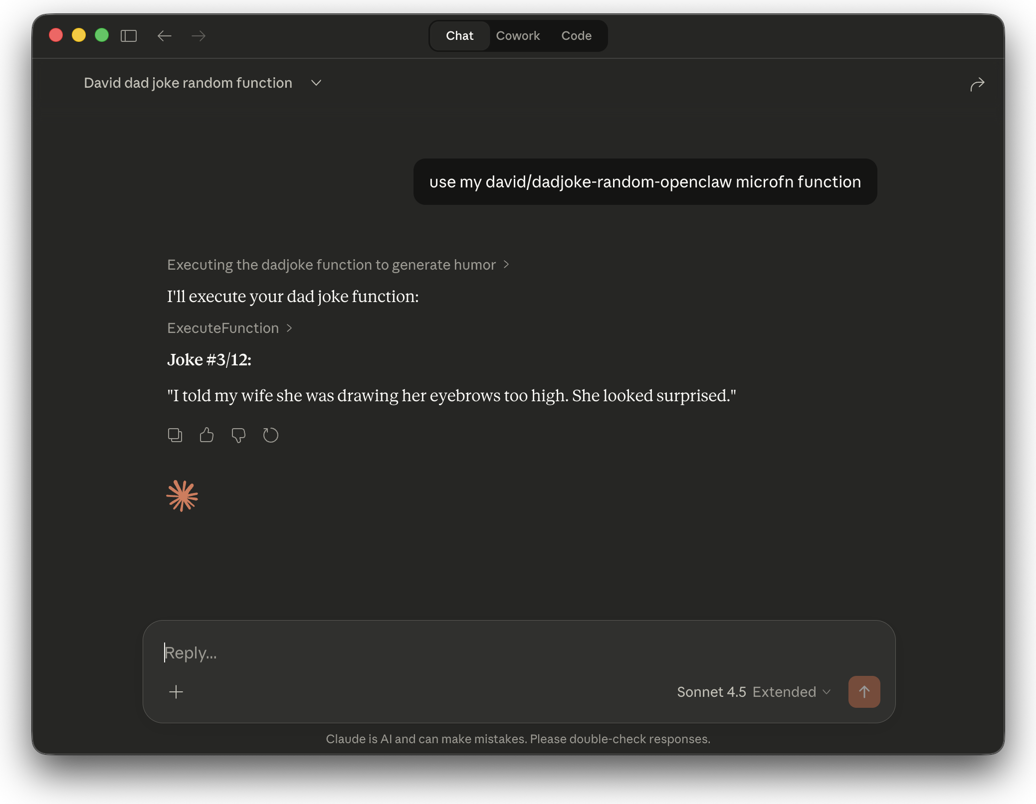The width and height of the screenshot is (1036, 804).
Task: Click the Joke #3/12 heading
Action: tap(209, 360)
